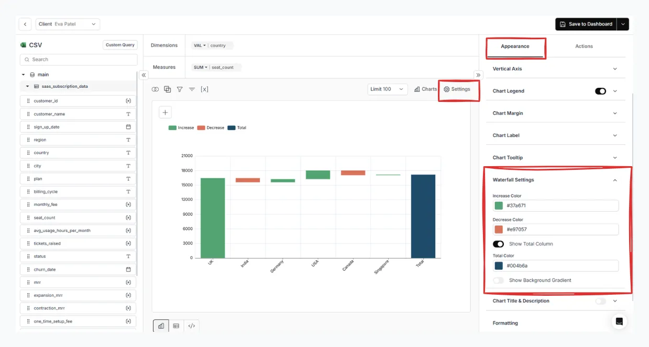The image size is (649, 347).
Task: Click the UK bar in waterfall chart
Action: (x=213, y=218)
